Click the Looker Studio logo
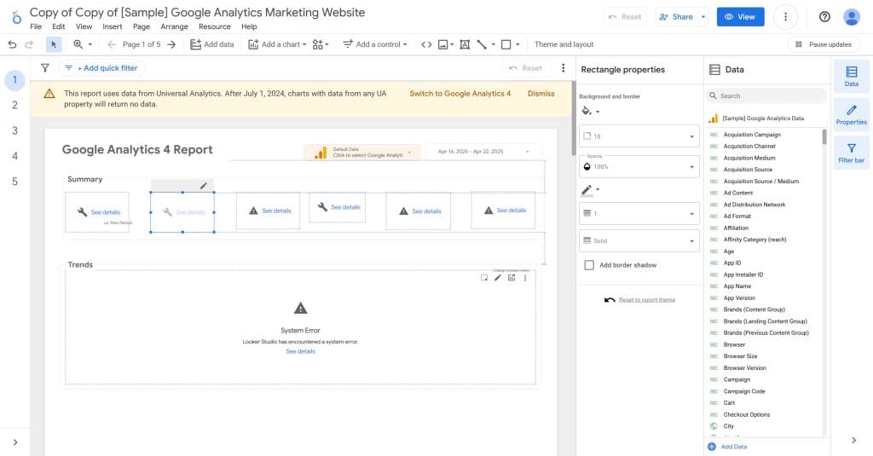The height and width of the screenshot is (456, 873). (17, 17)
